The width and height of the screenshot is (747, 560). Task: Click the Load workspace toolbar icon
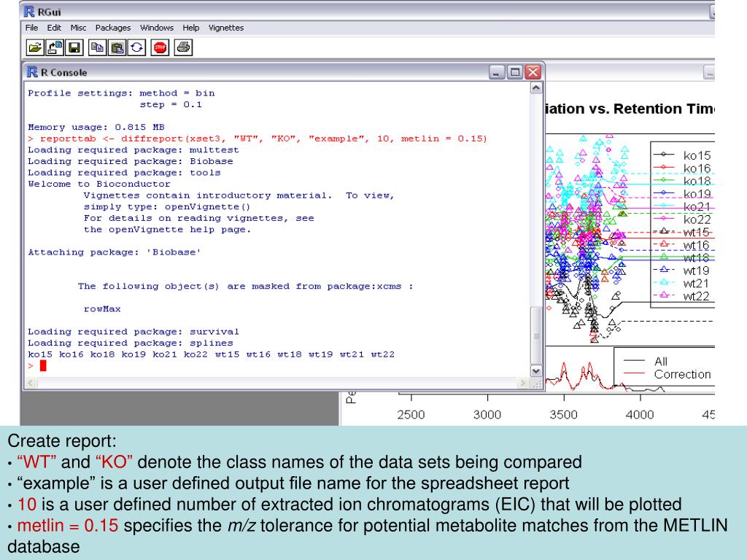click(55, 47)
